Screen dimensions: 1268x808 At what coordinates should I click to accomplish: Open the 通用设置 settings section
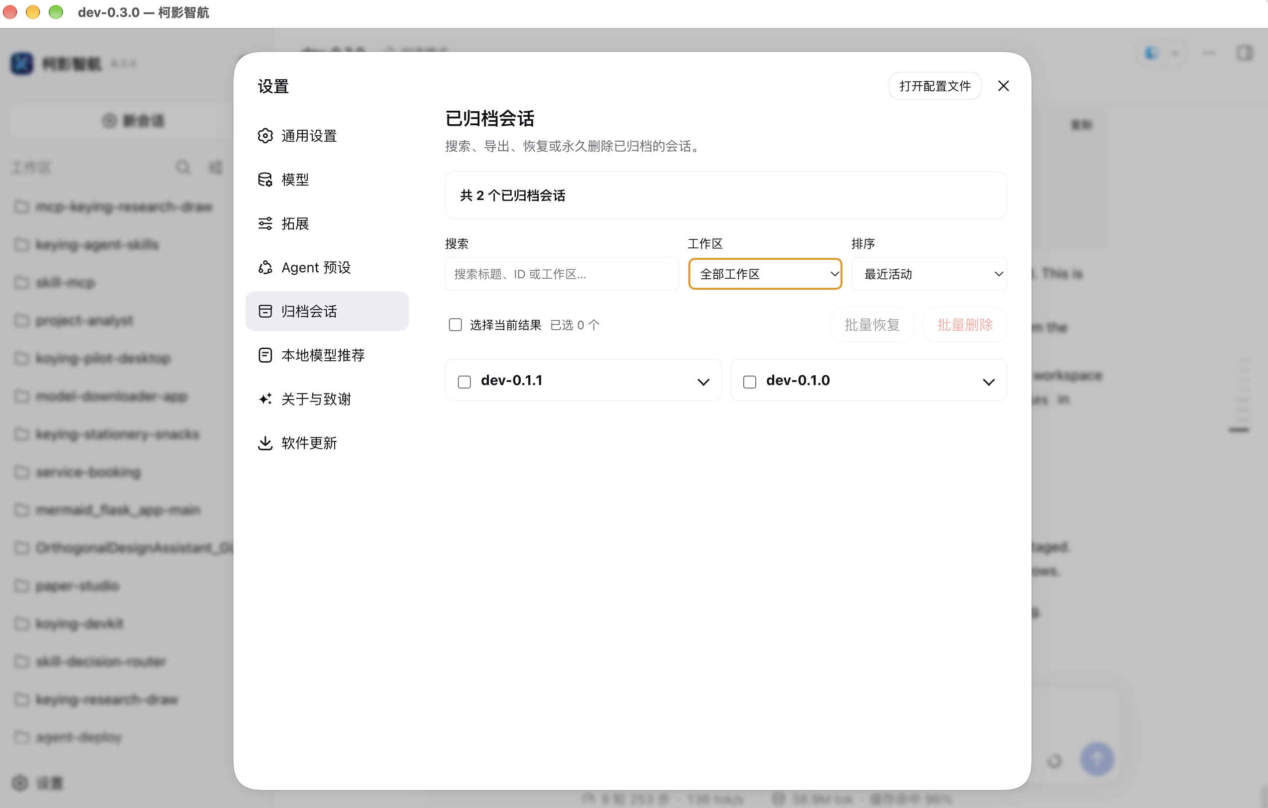click(x=327, y=136)
